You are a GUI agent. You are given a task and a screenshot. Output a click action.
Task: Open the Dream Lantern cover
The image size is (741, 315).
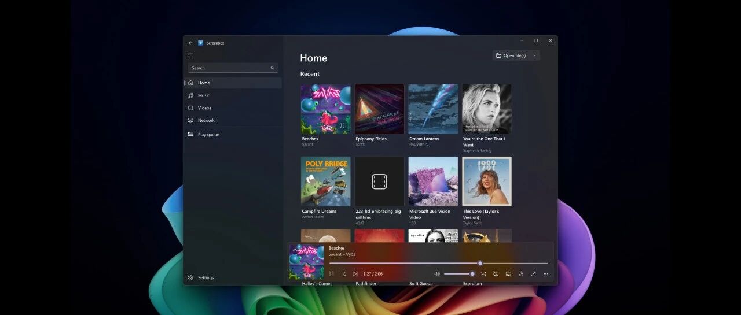pos(433,109)
